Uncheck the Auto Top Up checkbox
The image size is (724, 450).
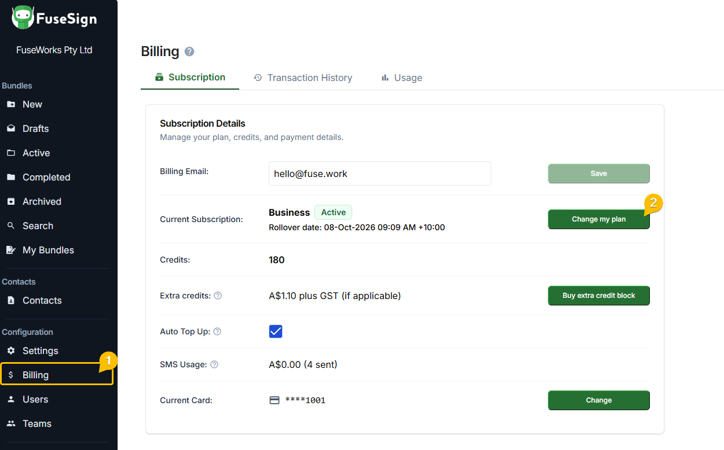click(276, 331)
